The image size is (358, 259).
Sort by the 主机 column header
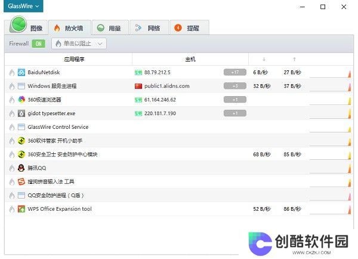190,60
